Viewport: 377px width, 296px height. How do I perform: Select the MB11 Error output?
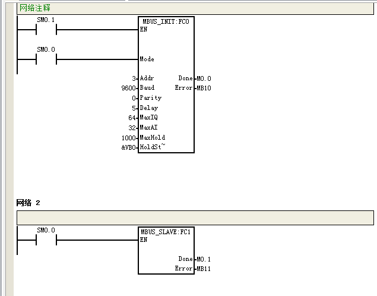(x=204, y=269)
